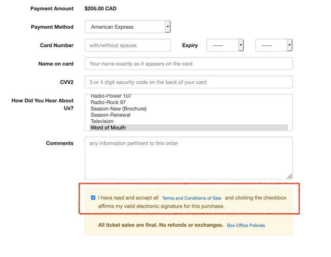Image resolution: width=331 pixels, height=257 pixels.
Task: Click the Comments text area
Action: click(189, 158)
